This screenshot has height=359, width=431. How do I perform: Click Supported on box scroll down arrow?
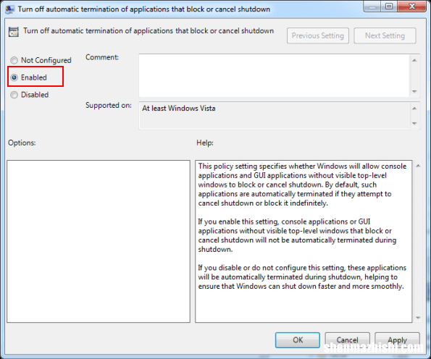414,123
